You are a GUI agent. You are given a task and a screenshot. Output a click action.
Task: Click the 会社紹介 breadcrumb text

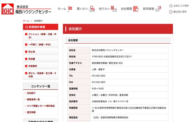[x=38, y=21]
